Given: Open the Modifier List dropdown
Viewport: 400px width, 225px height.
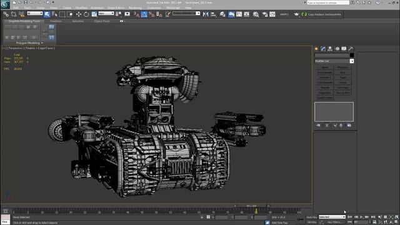Looking at the screenshot, I should coord(334,61).
